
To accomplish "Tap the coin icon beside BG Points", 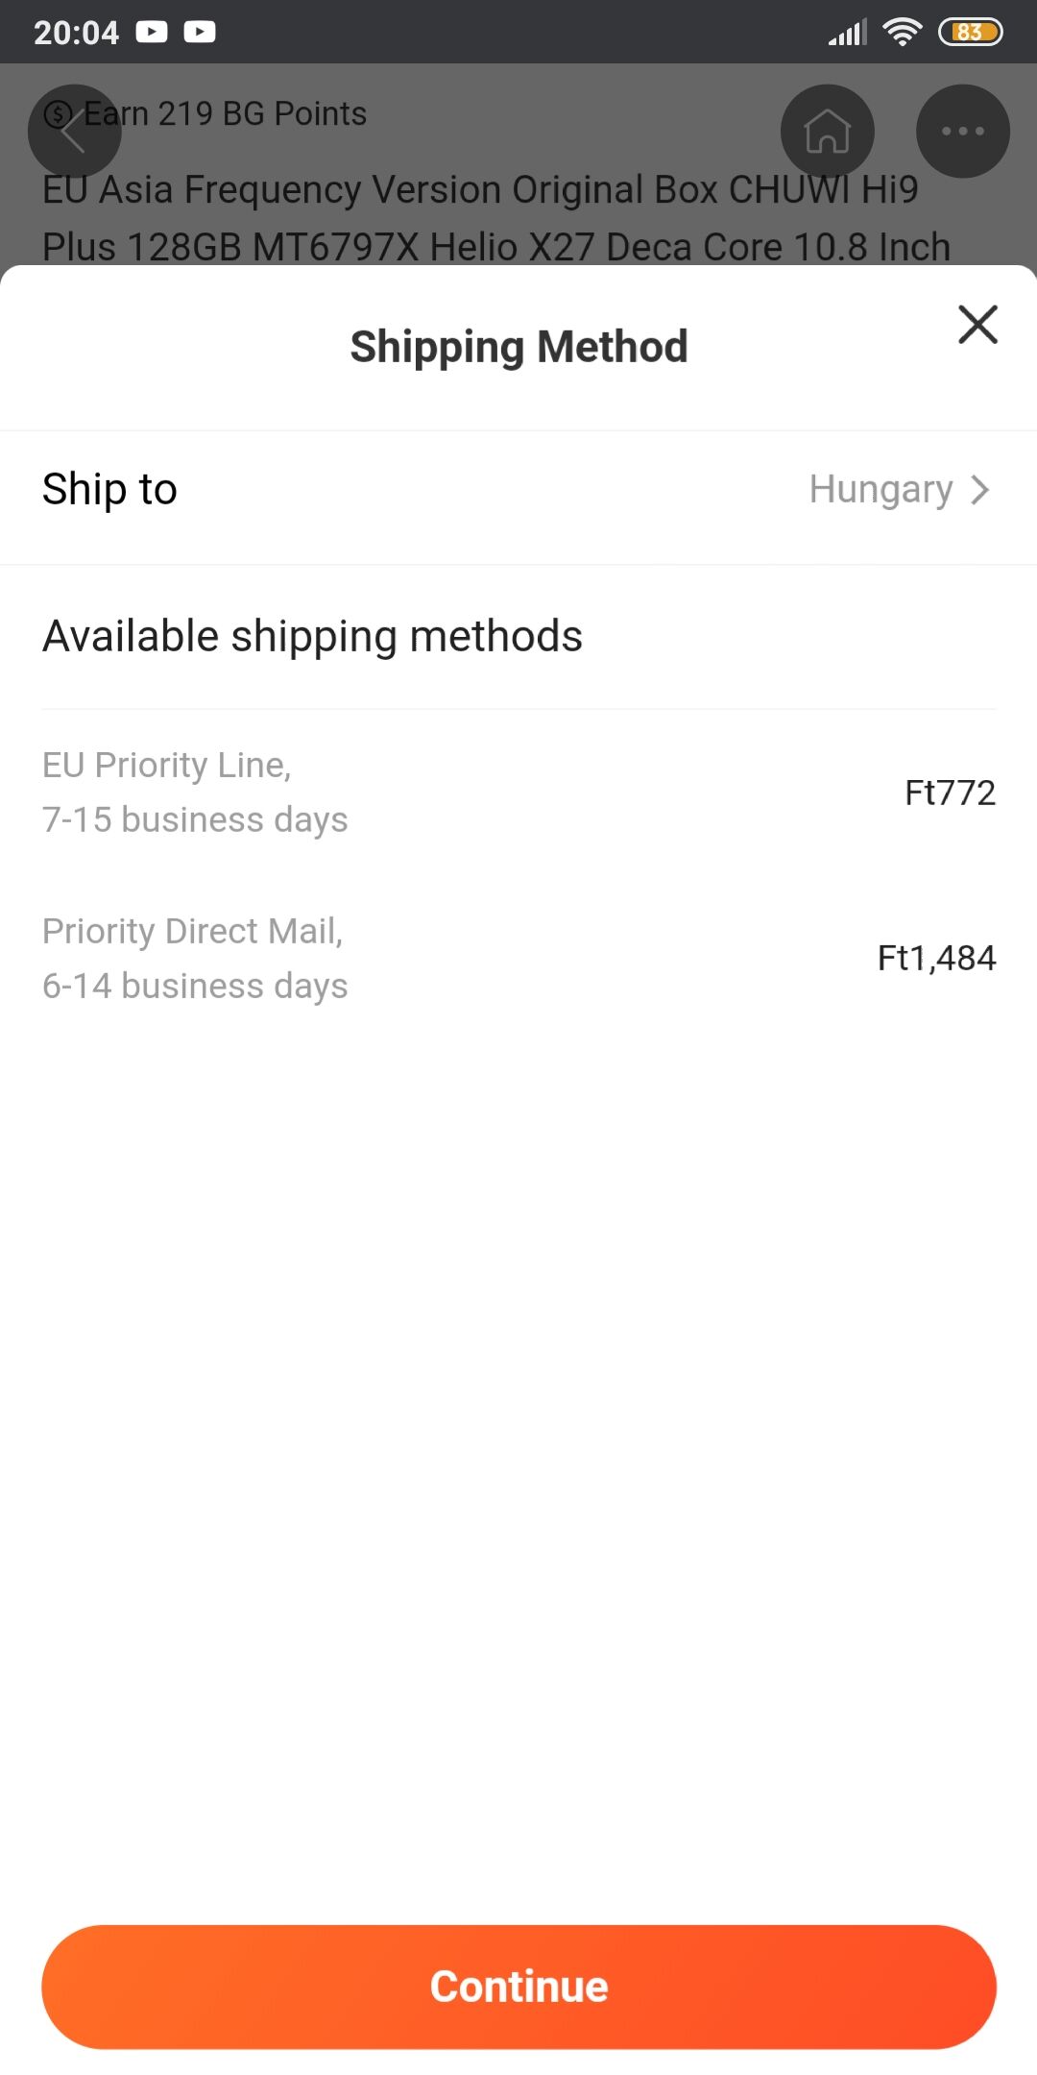I will tap(59, 114).
